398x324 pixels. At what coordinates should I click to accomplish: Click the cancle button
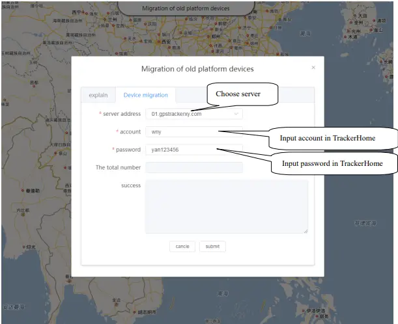[182, 247]
